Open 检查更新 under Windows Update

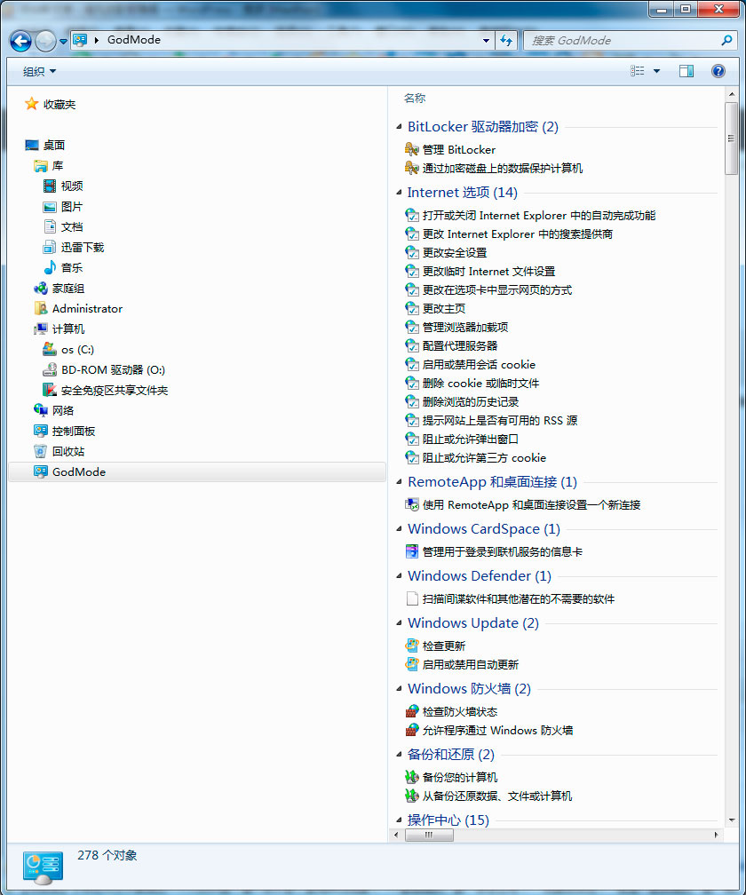tap(443, 646)
